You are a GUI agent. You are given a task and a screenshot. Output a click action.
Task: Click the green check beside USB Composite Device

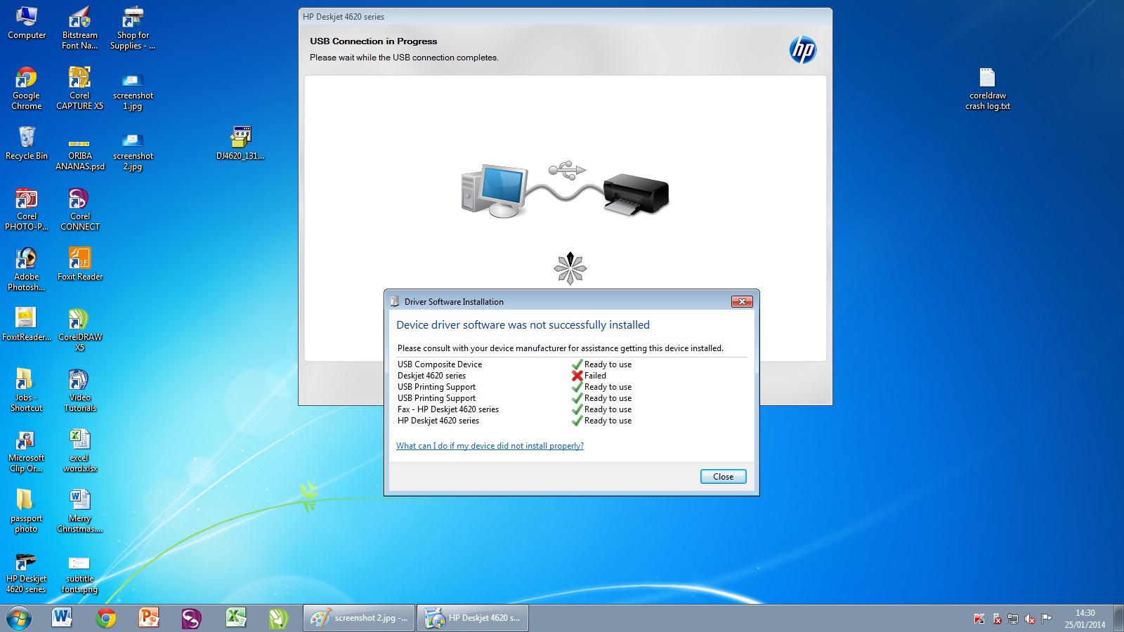(x=577, y=364)
